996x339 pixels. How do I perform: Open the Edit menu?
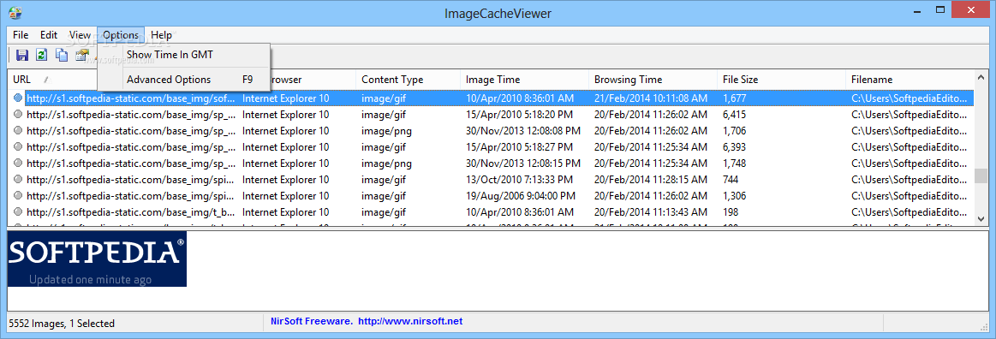[x=49, y=35]
